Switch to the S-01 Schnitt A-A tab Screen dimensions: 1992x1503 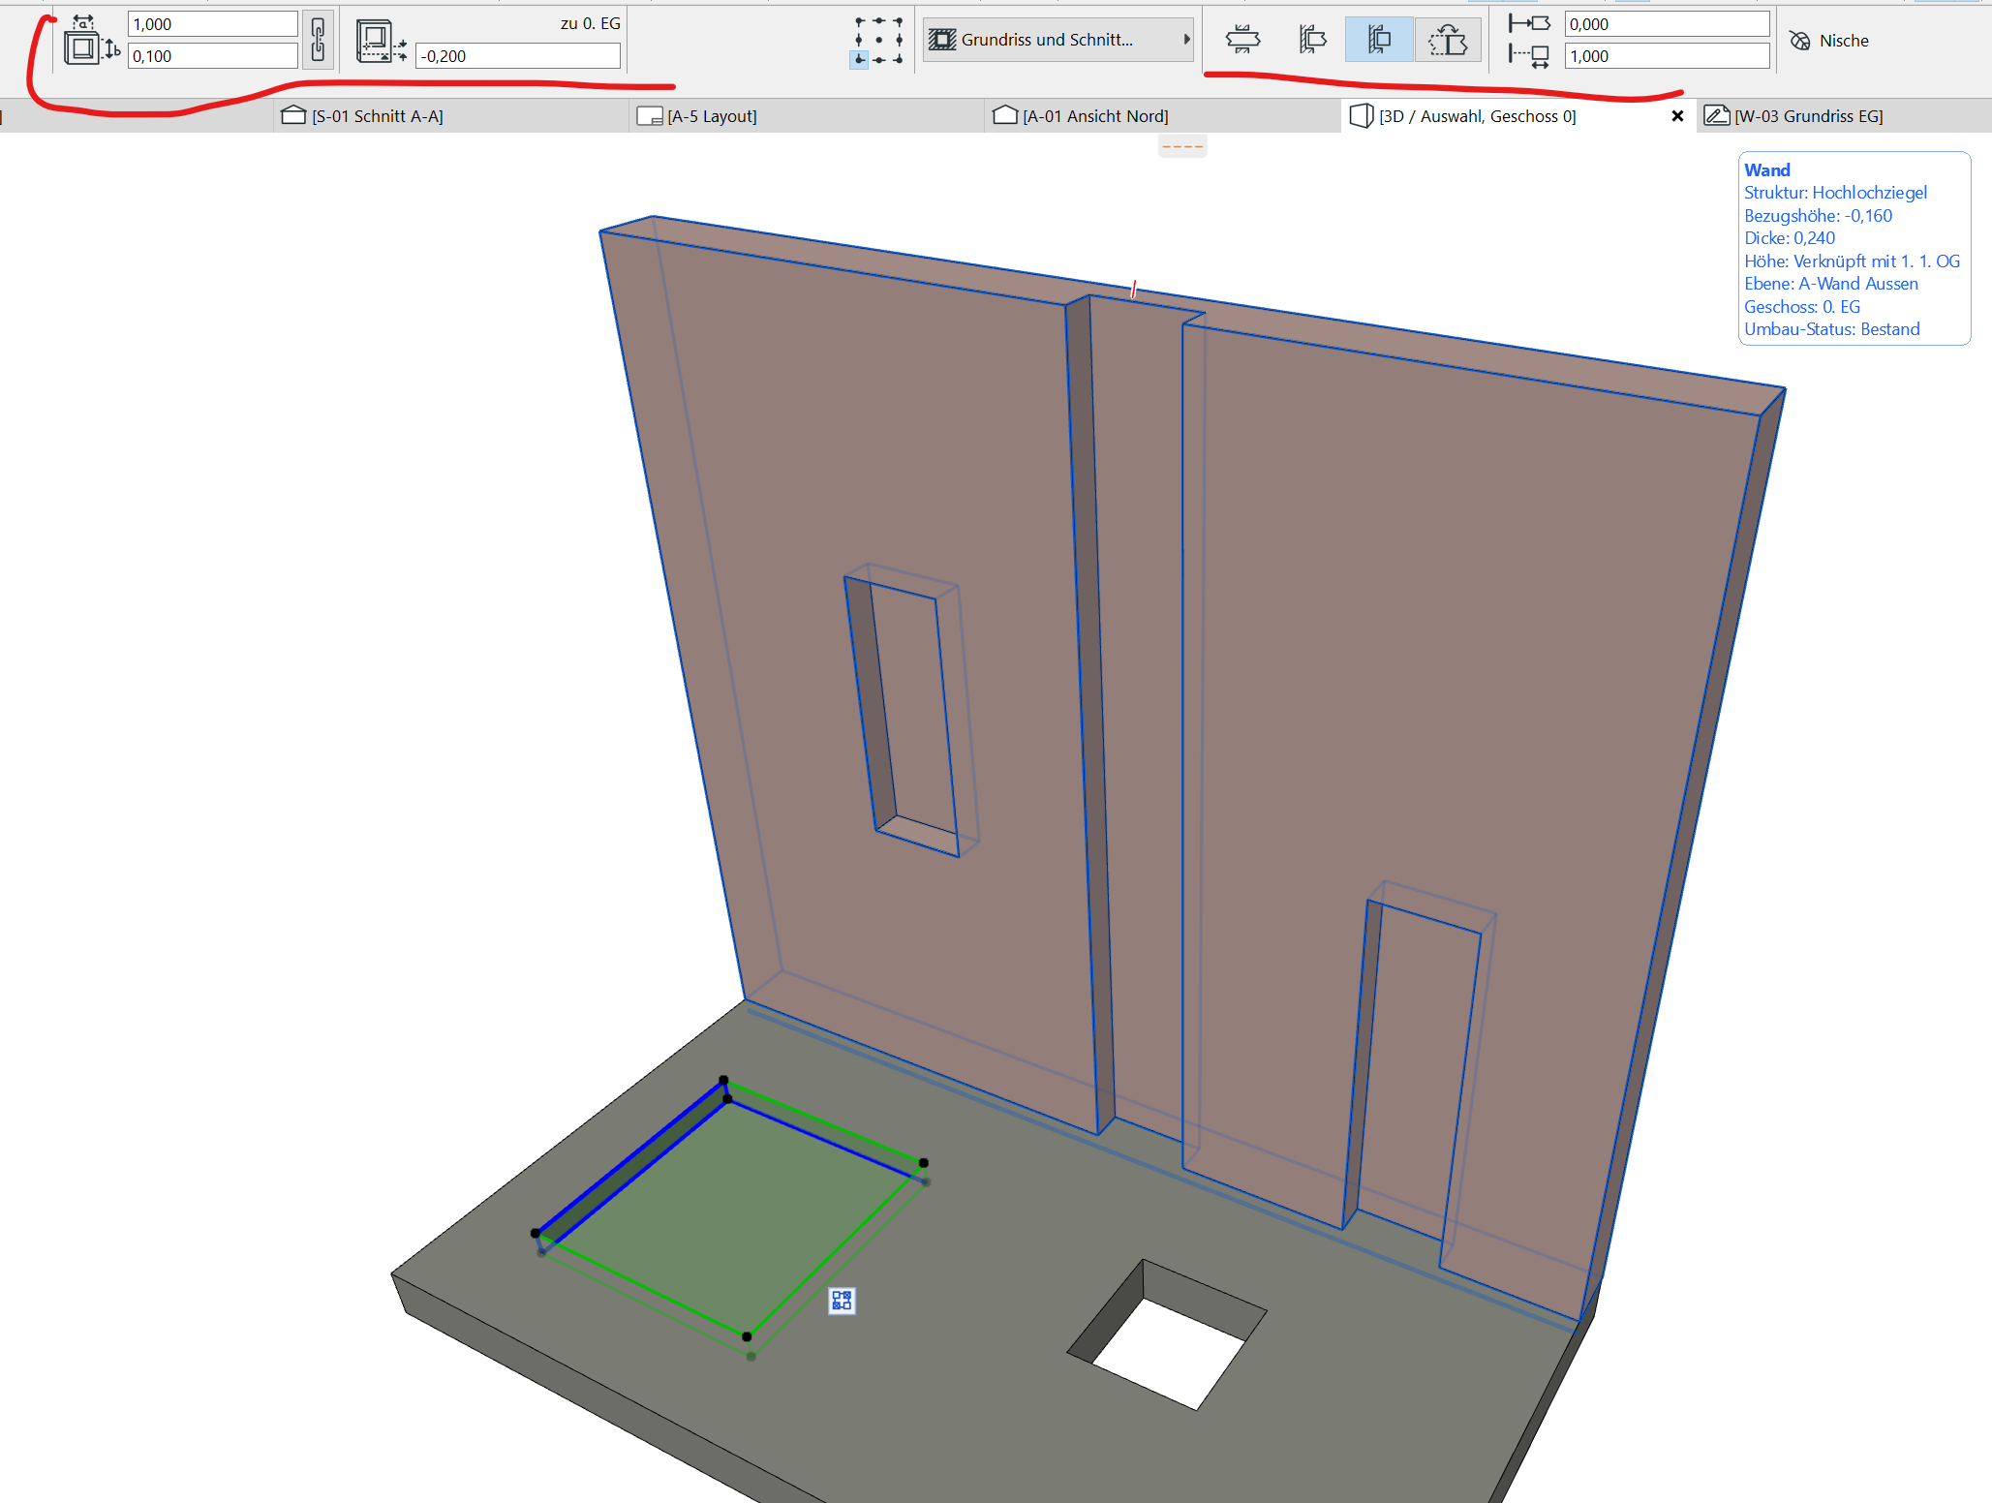(x=377, y=116)
